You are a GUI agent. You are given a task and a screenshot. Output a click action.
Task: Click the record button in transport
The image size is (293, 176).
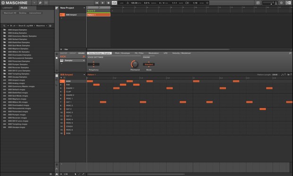[x=108, y=3]
